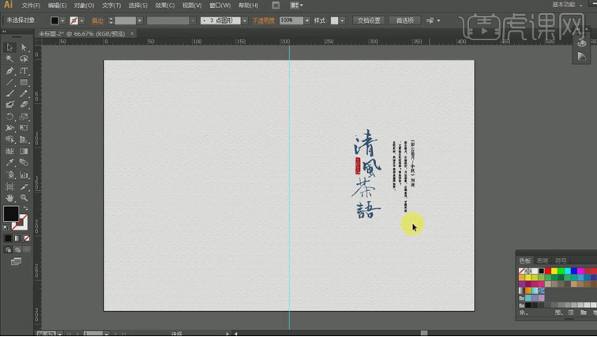Set paint mode to None

[x=27, y=238]
